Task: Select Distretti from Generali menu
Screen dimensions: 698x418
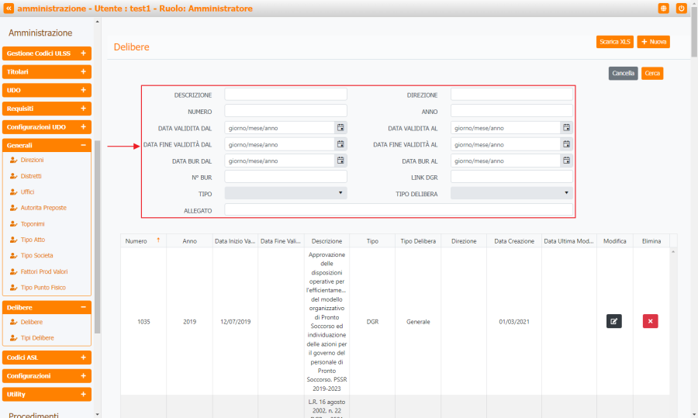Action: [31, 176]
